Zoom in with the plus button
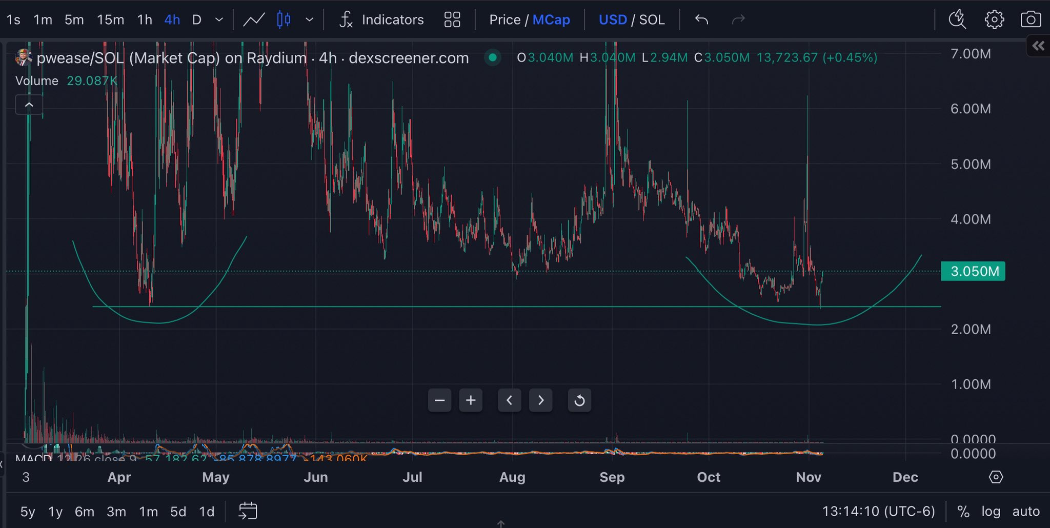The width and height of the screenshot is (1050, 528). click(x=471, y=400)
